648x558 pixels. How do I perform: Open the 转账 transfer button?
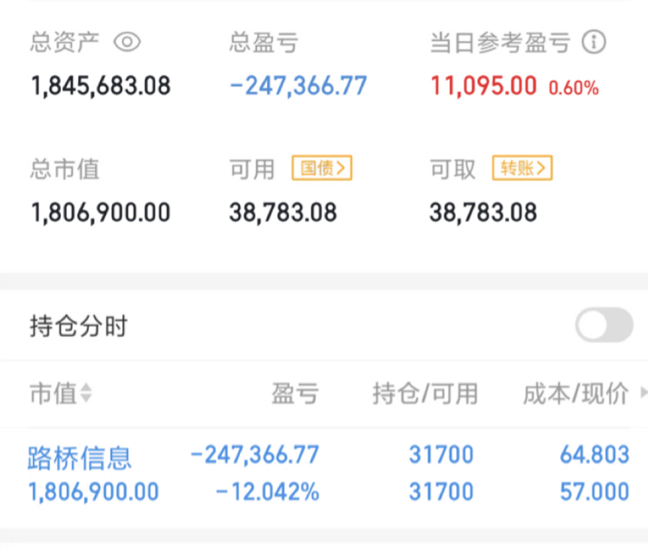(x=522, y=168)
